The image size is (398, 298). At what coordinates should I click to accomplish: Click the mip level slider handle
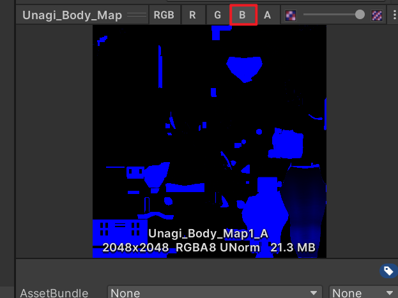tap(360, 14)
